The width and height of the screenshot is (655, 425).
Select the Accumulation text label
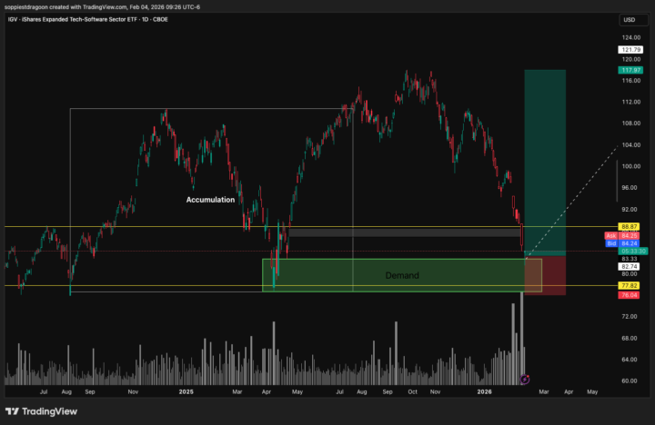[x=210, y=200]
